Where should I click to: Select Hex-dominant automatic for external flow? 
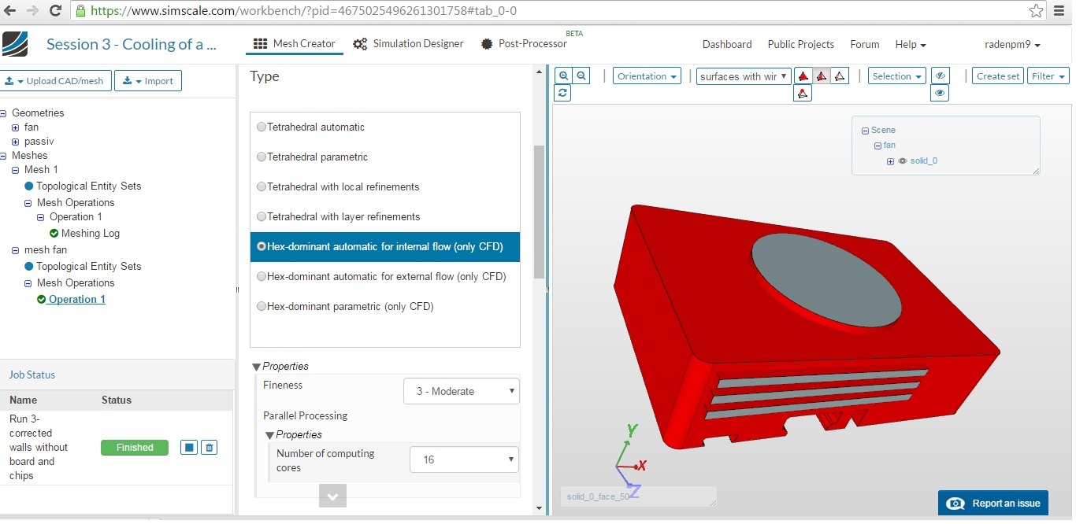pyautogui.click(x=262, y=276)
